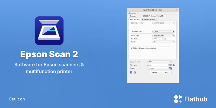
Task: Switch to the Advanced Settings tab
Action: point(148,19)
